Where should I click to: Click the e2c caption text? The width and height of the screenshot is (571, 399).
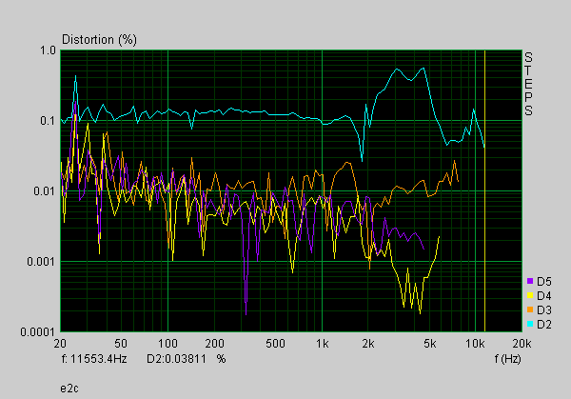point(69,389)
